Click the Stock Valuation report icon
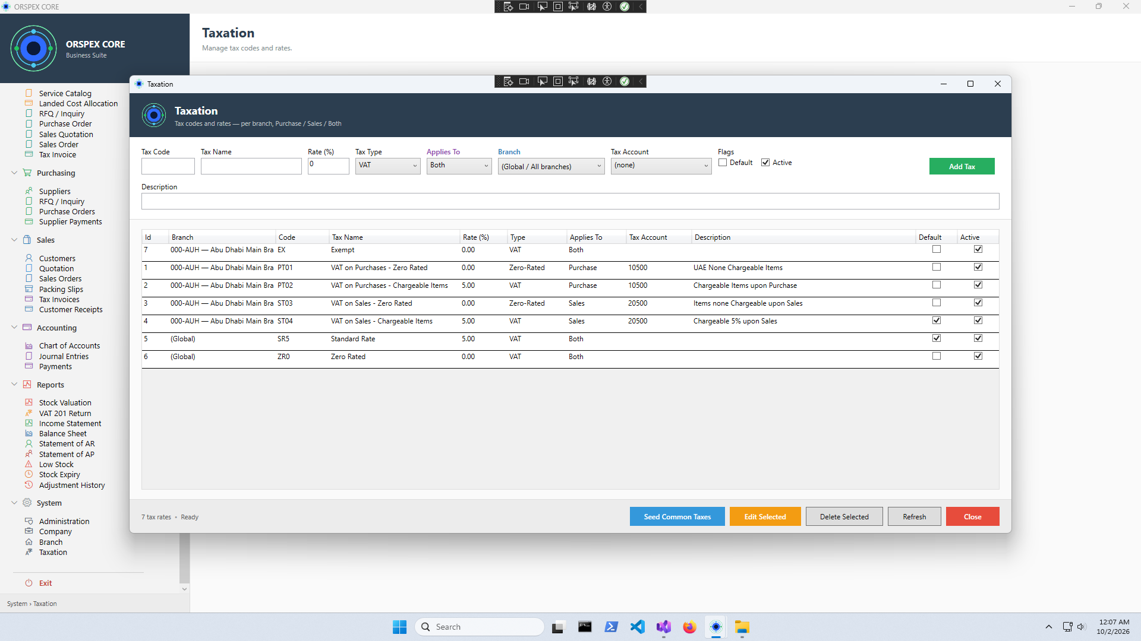 pyautogui.click(x=29, y=402)
